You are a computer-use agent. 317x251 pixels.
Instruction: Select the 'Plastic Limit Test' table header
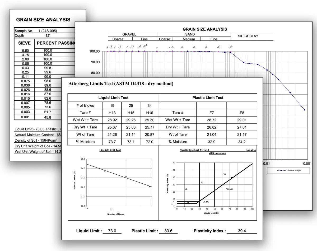208,97
